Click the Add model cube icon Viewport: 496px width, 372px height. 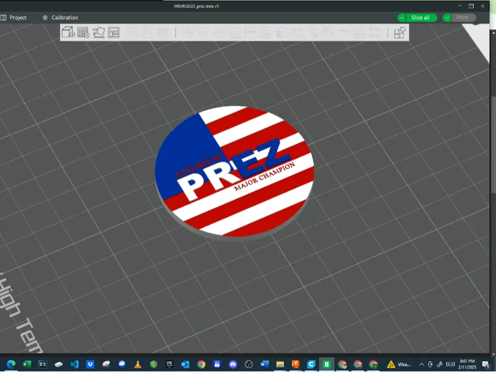click(68, 32)
